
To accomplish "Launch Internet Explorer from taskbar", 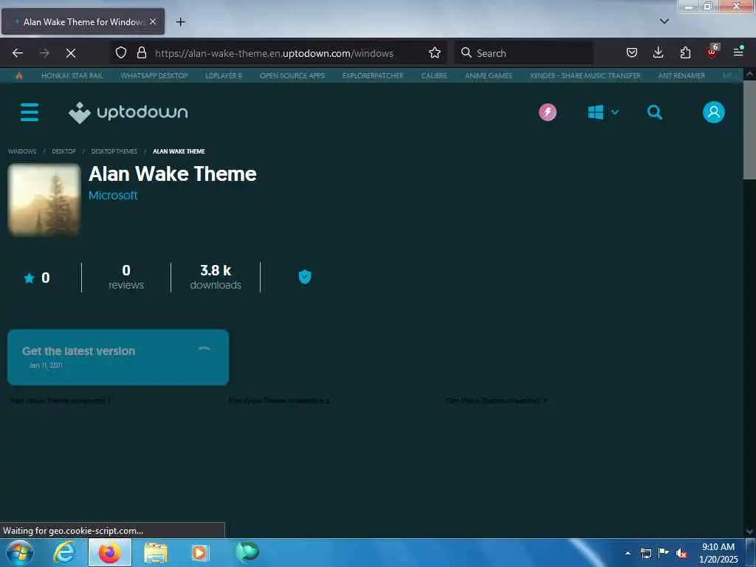I will coord(65,552).
